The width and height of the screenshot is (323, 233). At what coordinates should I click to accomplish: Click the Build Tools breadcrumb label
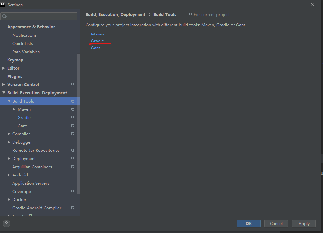click(164, 14)
